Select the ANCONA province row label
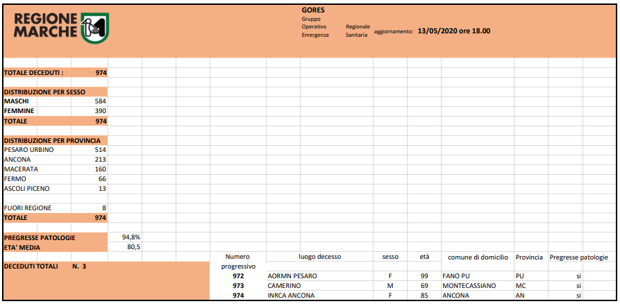This screenshot has width=620, height=306. (17, 160)
